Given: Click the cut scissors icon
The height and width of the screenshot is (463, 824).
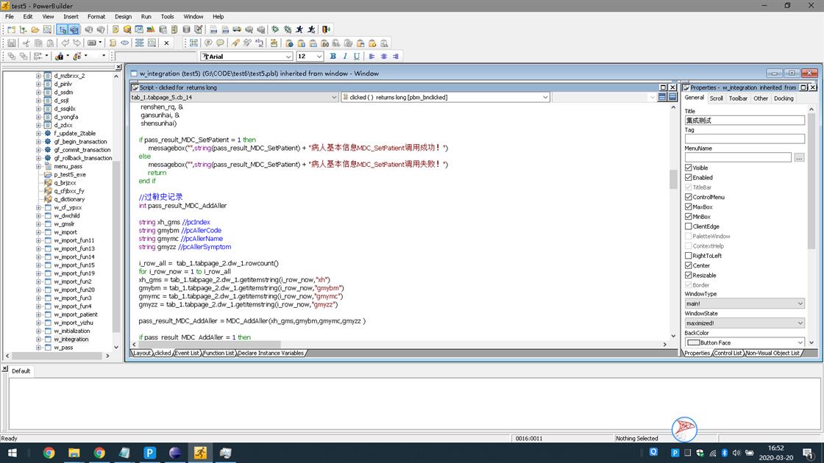Looking at the screenshot, I should pyautogui.click(x=26, y=43).
